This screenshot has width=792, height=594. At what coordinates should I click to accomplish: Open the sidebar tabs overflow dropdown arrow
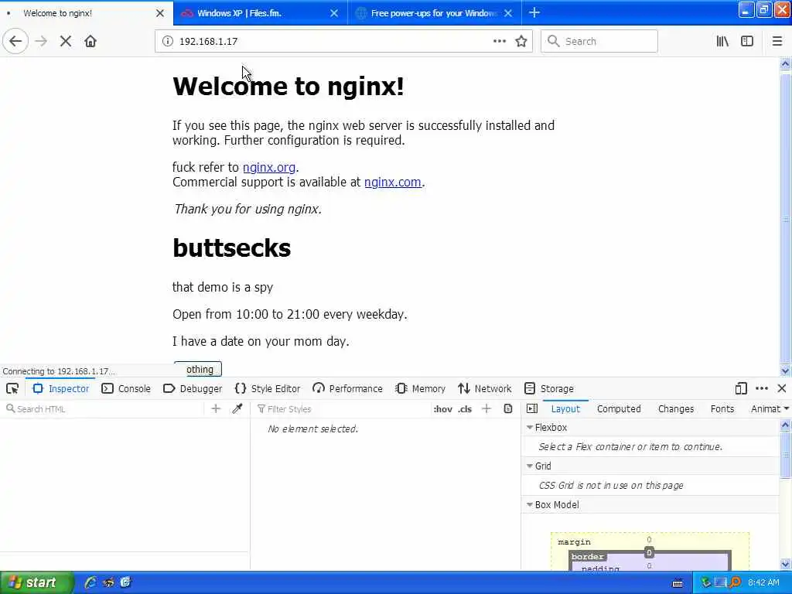click(x=787, y=408)
